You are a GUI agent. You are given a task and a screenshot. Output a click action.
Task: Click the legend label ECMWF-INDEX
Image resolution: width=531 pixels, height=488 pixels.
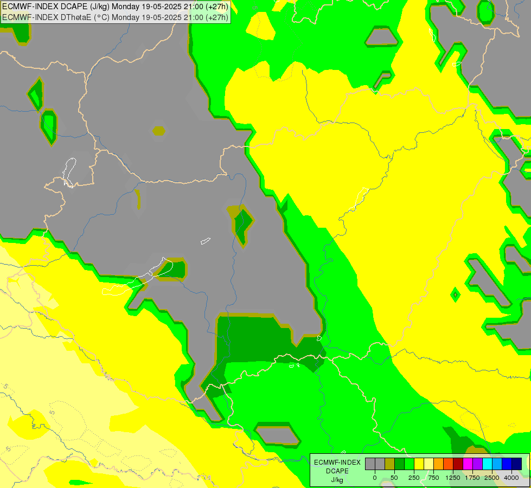pyautogui.click(x=337, y=463)
